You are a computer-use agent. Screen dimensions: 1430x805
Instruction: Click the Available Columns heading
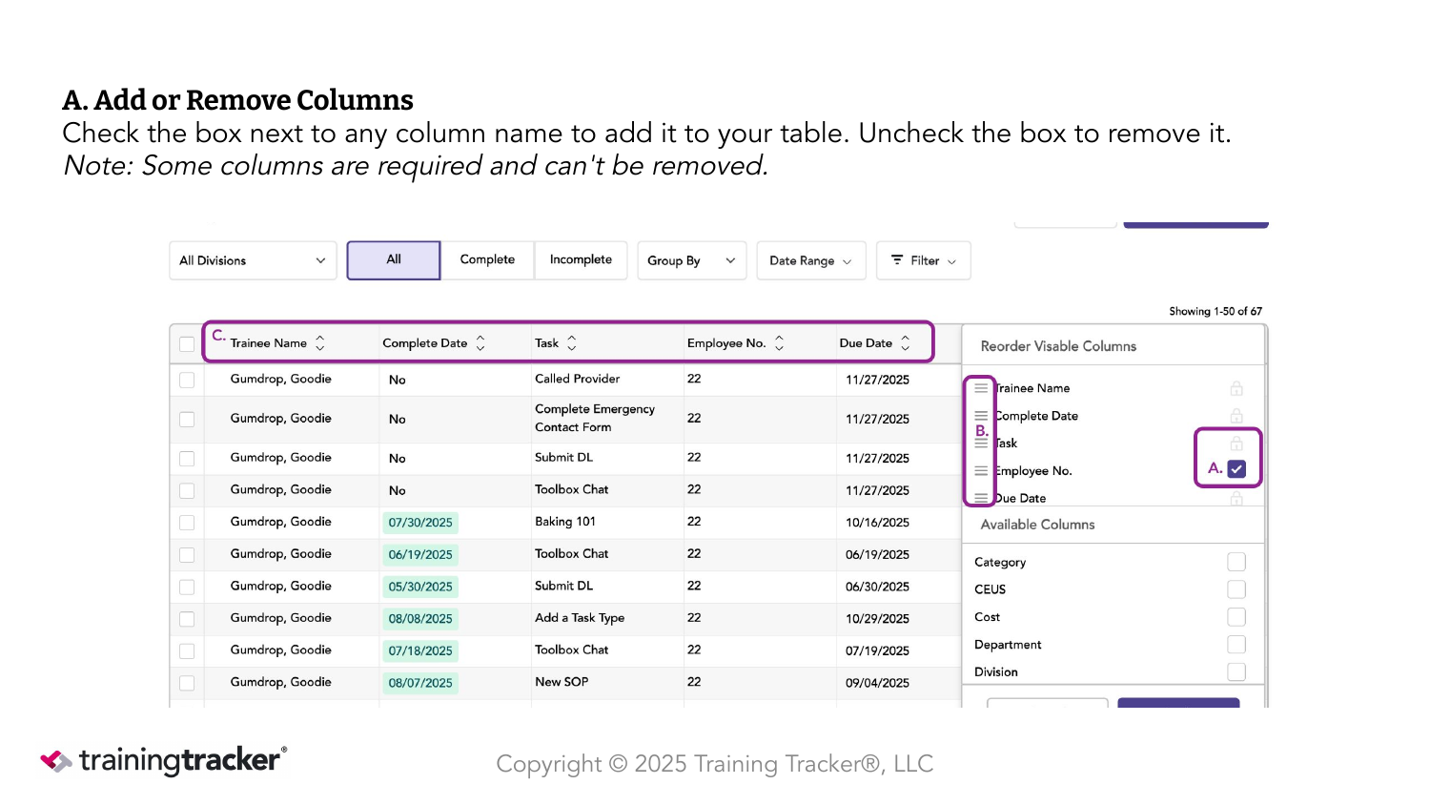(1037, 525)
